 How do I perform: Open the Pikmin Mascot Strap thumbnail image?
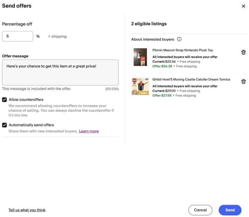pyautogui.click(x=140, y=57)
